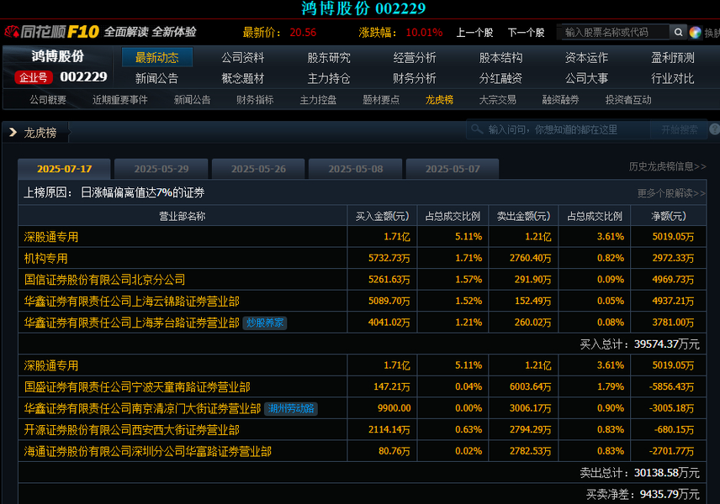Jump to 主力控盘 sub-section
The height and width of the screenshot is (504, 720).
point(318,100)
